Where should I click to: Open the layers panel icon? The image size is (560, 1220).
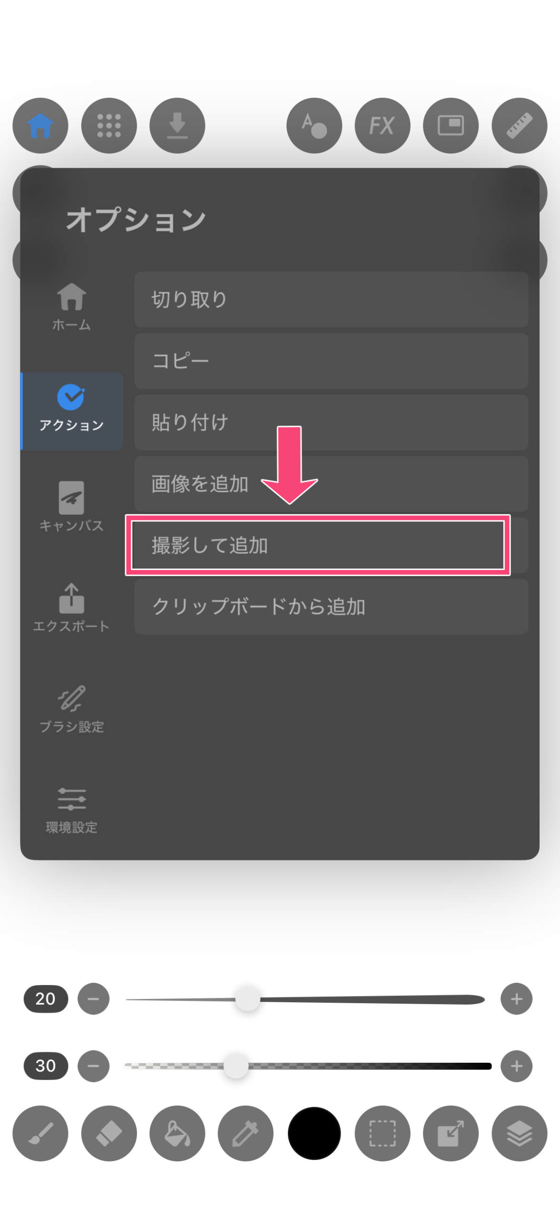coord(520,1134)
